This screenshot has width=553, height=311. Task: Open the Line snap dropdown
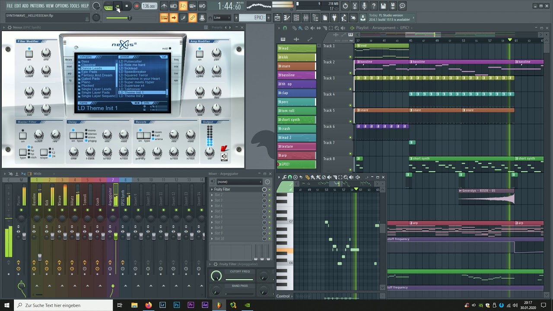(222, 18)
